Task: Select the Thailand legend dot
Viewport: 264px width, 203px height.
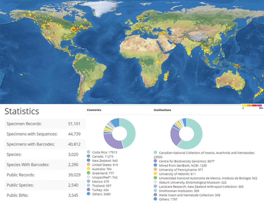Action: pyautogui.click(x=88, y=185)
